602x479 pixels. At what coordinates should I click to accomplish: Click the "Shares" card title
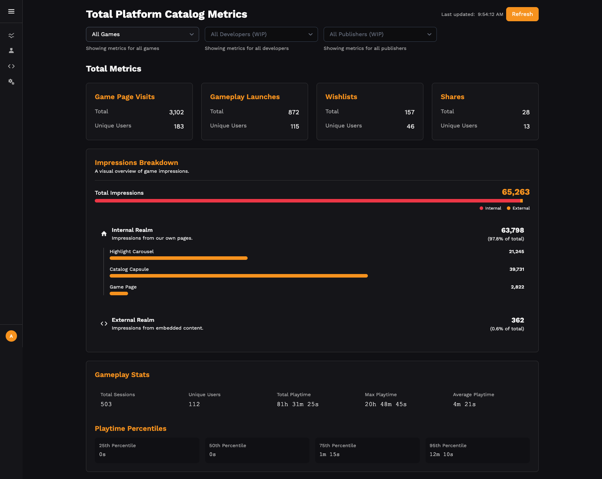point(452,97)
